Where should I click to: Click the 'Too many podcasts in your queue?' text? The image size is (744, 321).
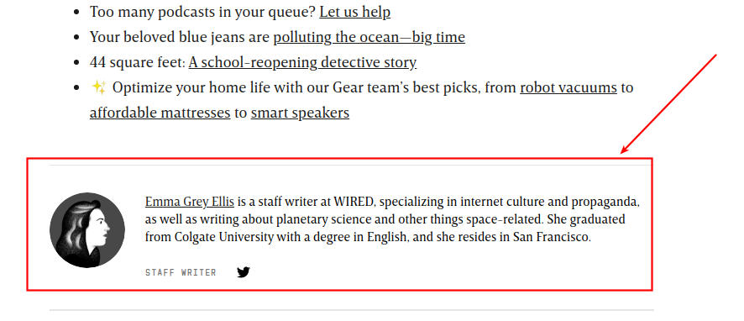click(x=202, y=12)
